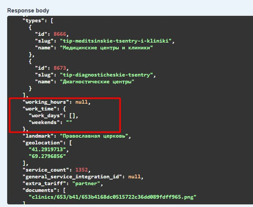
Task: Click the "Response body" heading
Action: click(x=28, y=11)
